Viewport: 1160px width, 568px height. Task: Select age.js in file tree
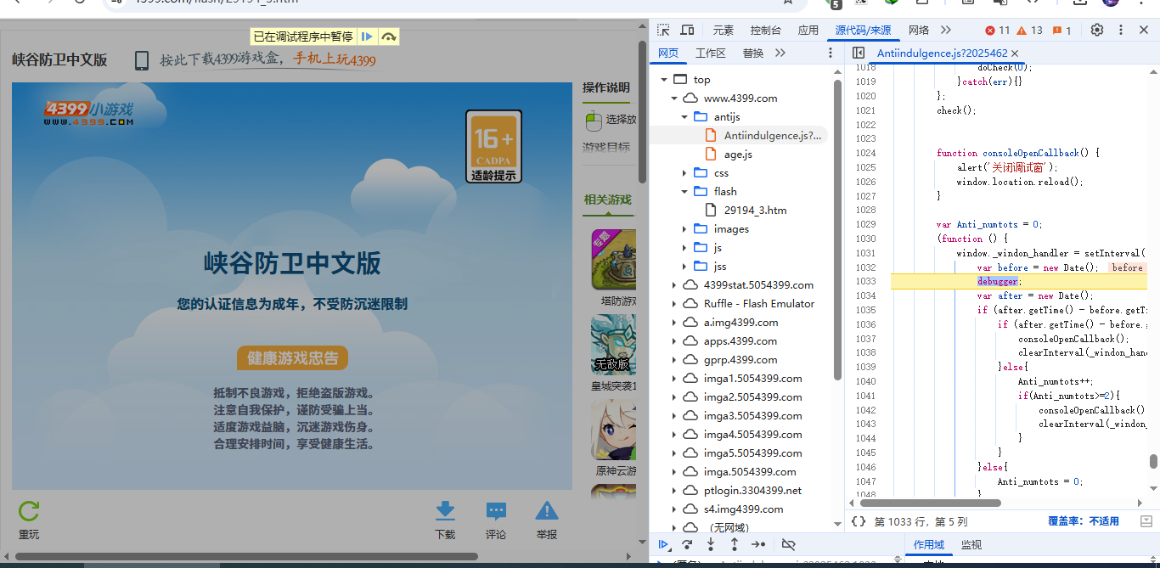(x=737, y=155)
